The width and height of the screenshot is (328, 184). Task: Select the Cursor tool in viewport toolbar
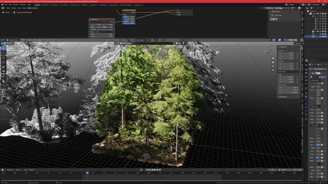4,52
